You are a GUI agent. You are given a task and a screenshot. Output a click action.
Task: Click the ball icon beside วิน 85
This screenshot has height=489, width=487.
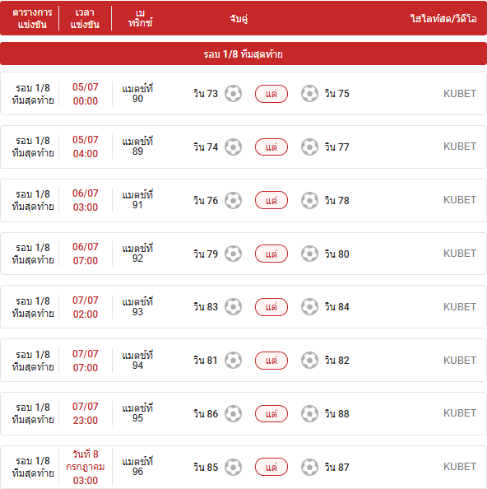tap(234, 467)
